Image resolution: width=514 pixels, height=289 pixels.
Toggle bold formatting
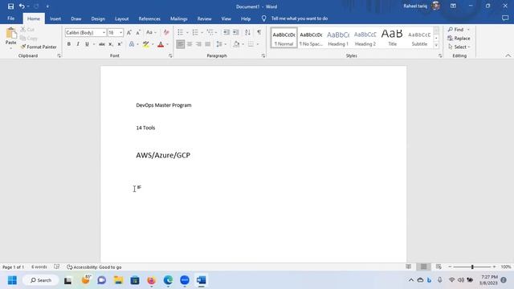coord(69,44)
